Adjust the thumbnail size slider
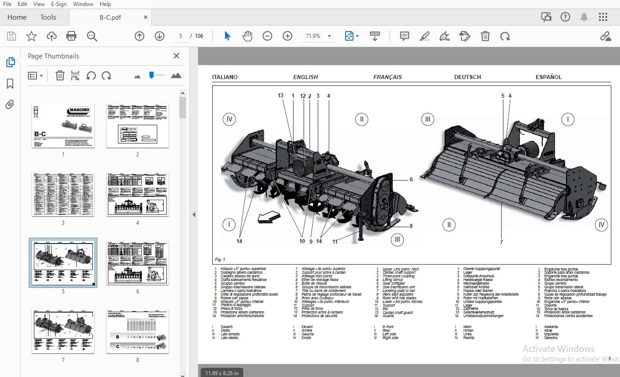This screenshot has height=377, width=620. pyautogui.click(x=157, y=75)
